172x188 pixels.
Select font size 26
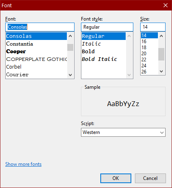[149, 71]
